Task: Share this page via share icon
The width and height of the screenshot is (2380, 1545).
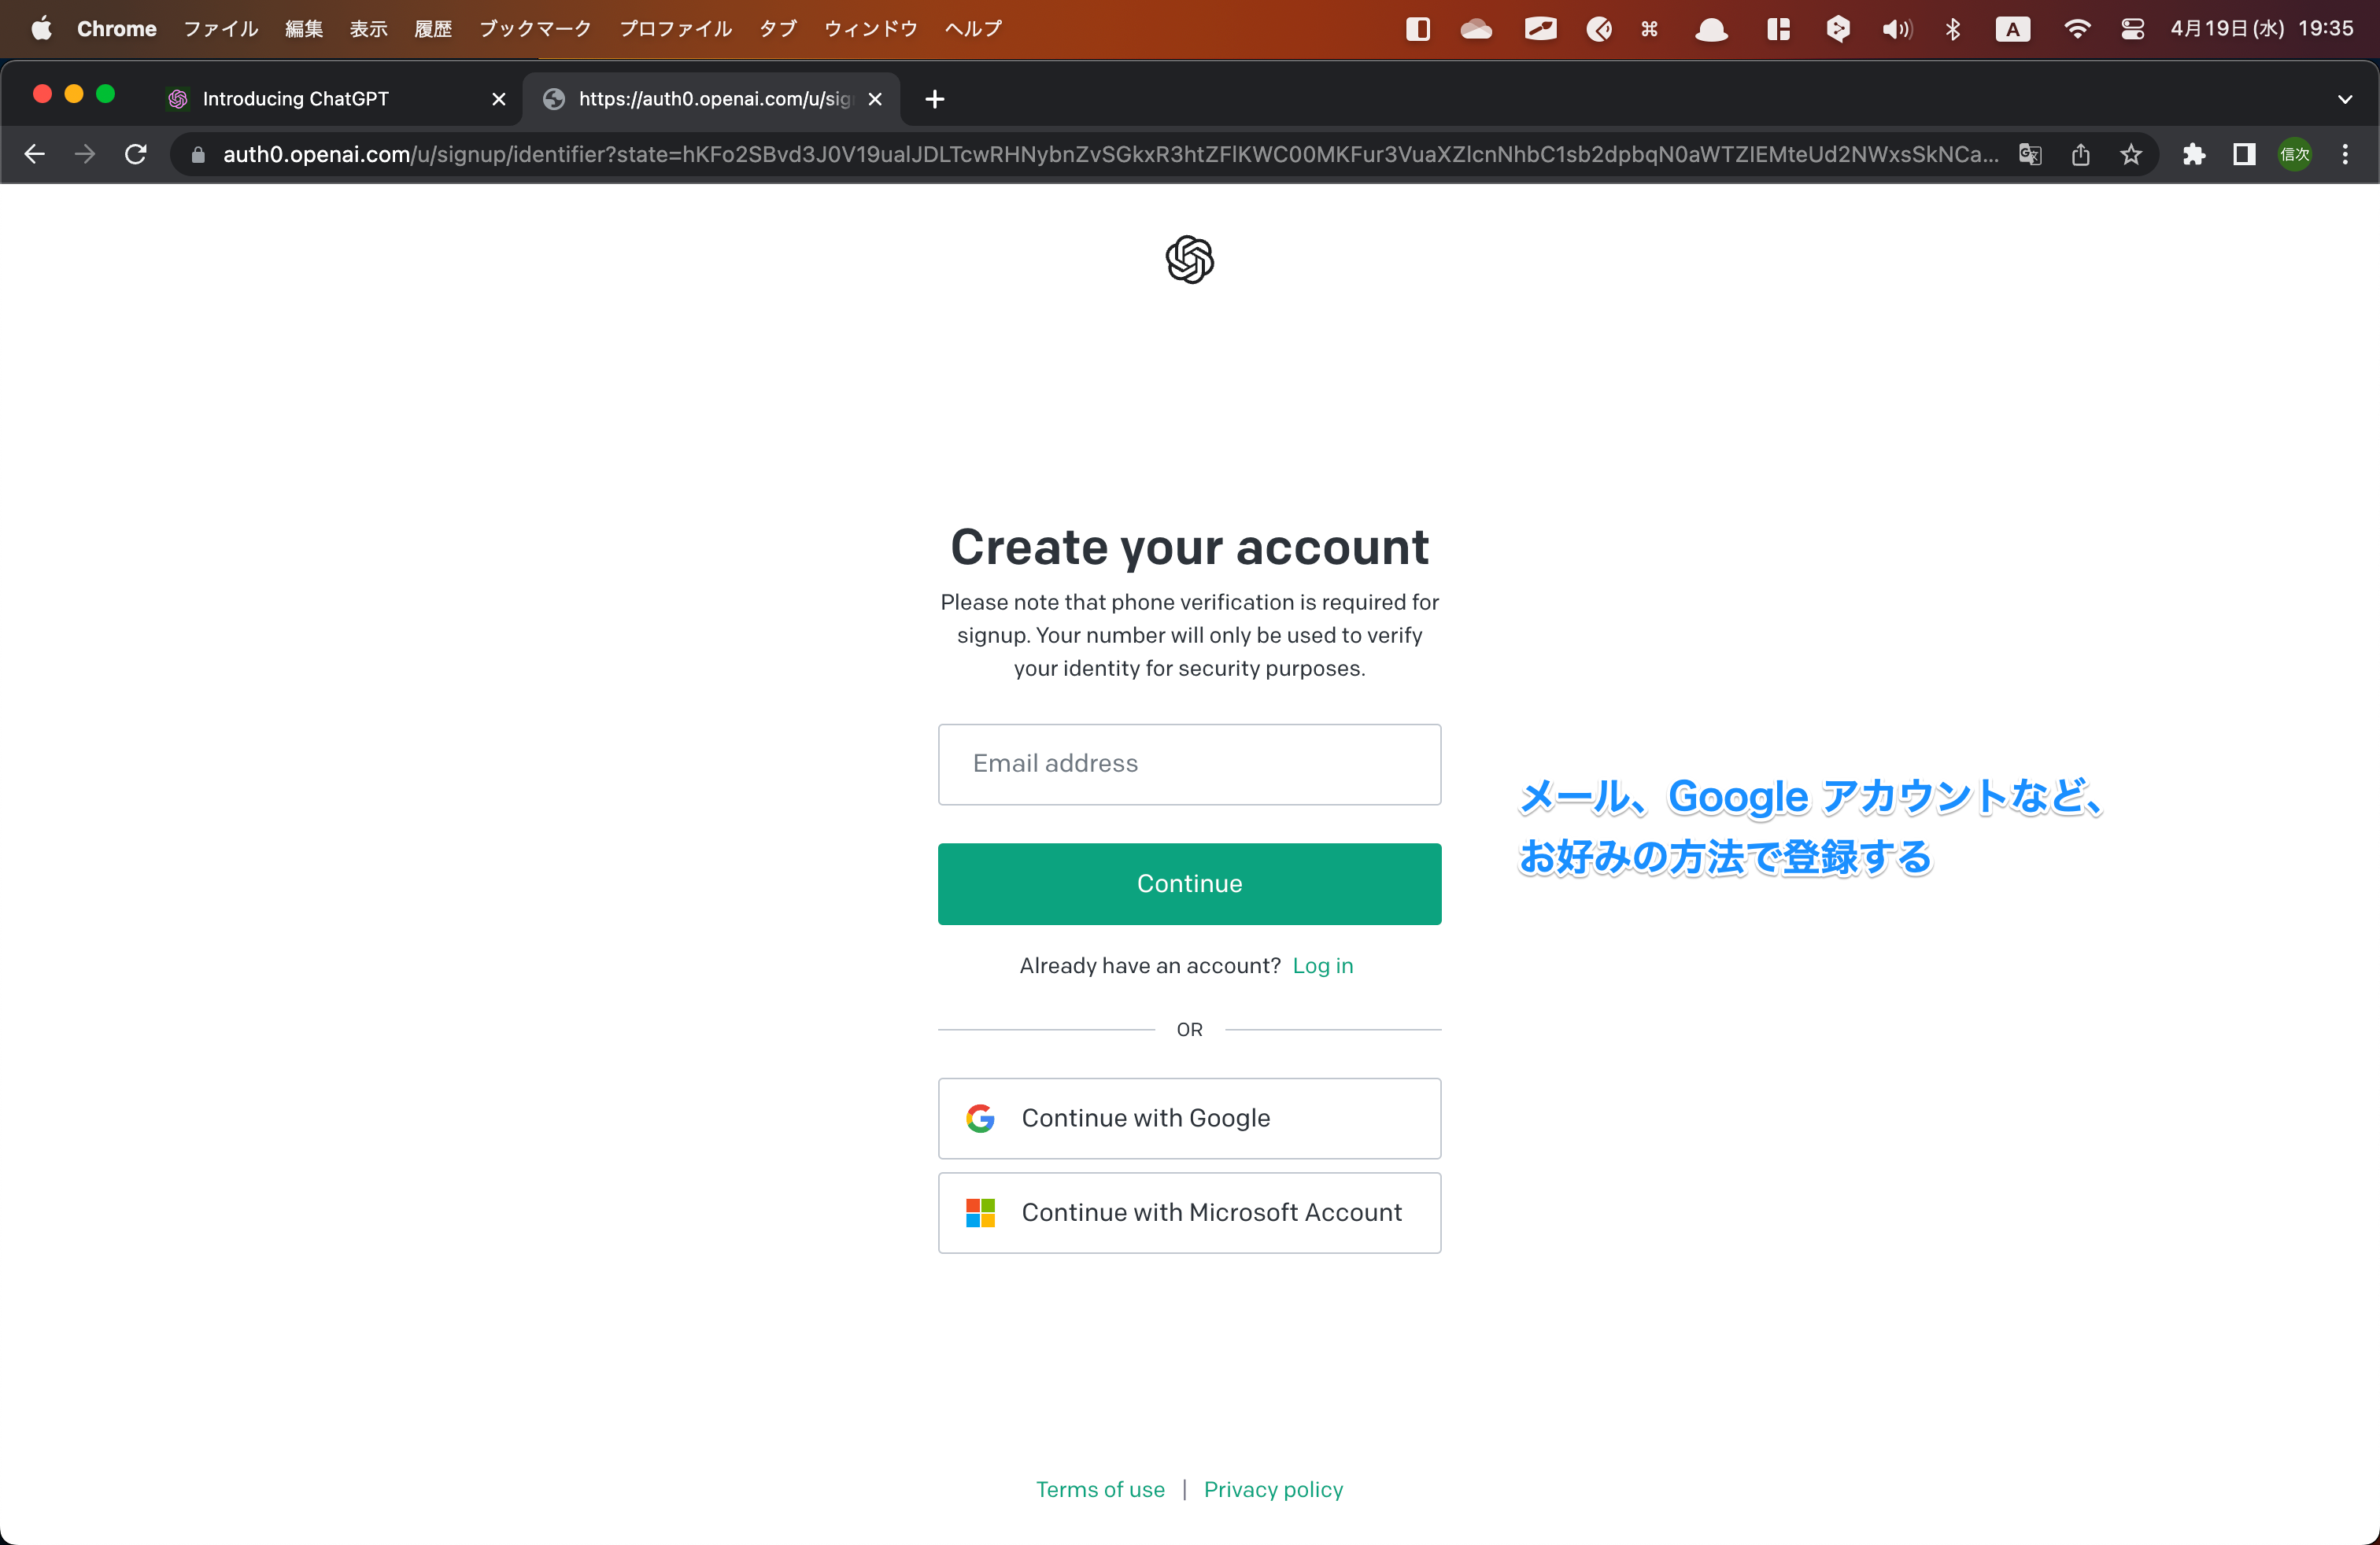Action: point(2080,154)
